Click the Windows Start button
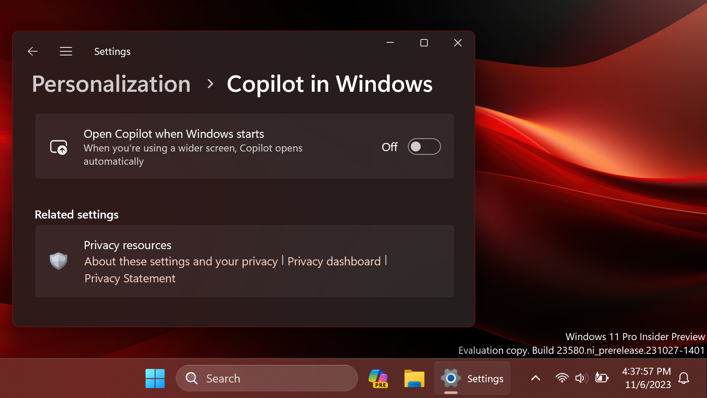This screenshot has width=707, height=398. point(155,378)
